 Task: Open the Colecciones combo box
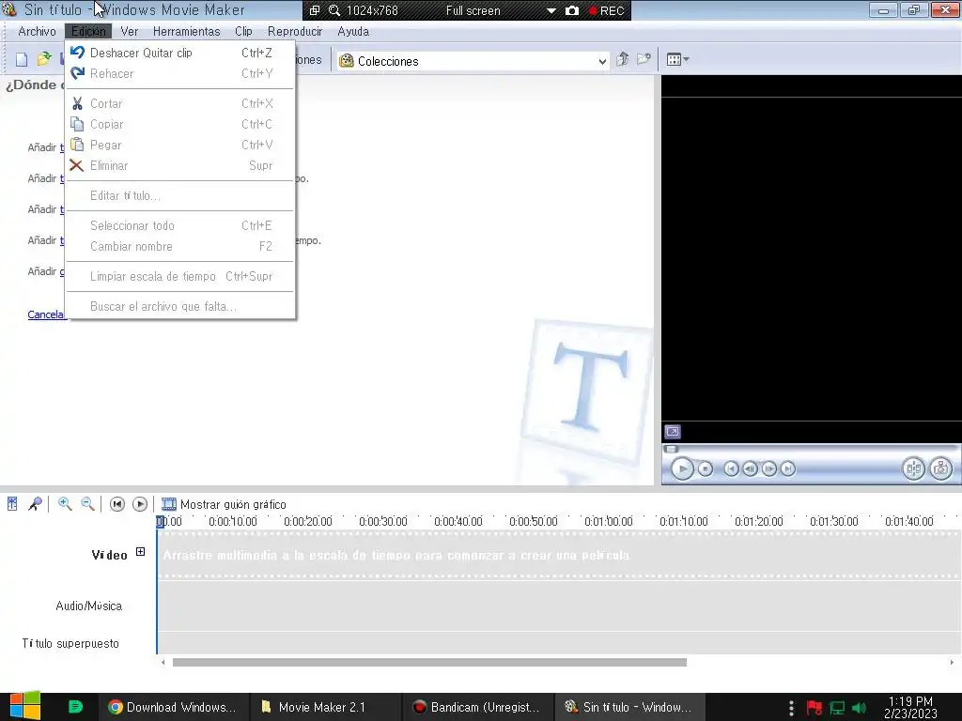click(473, 61)
